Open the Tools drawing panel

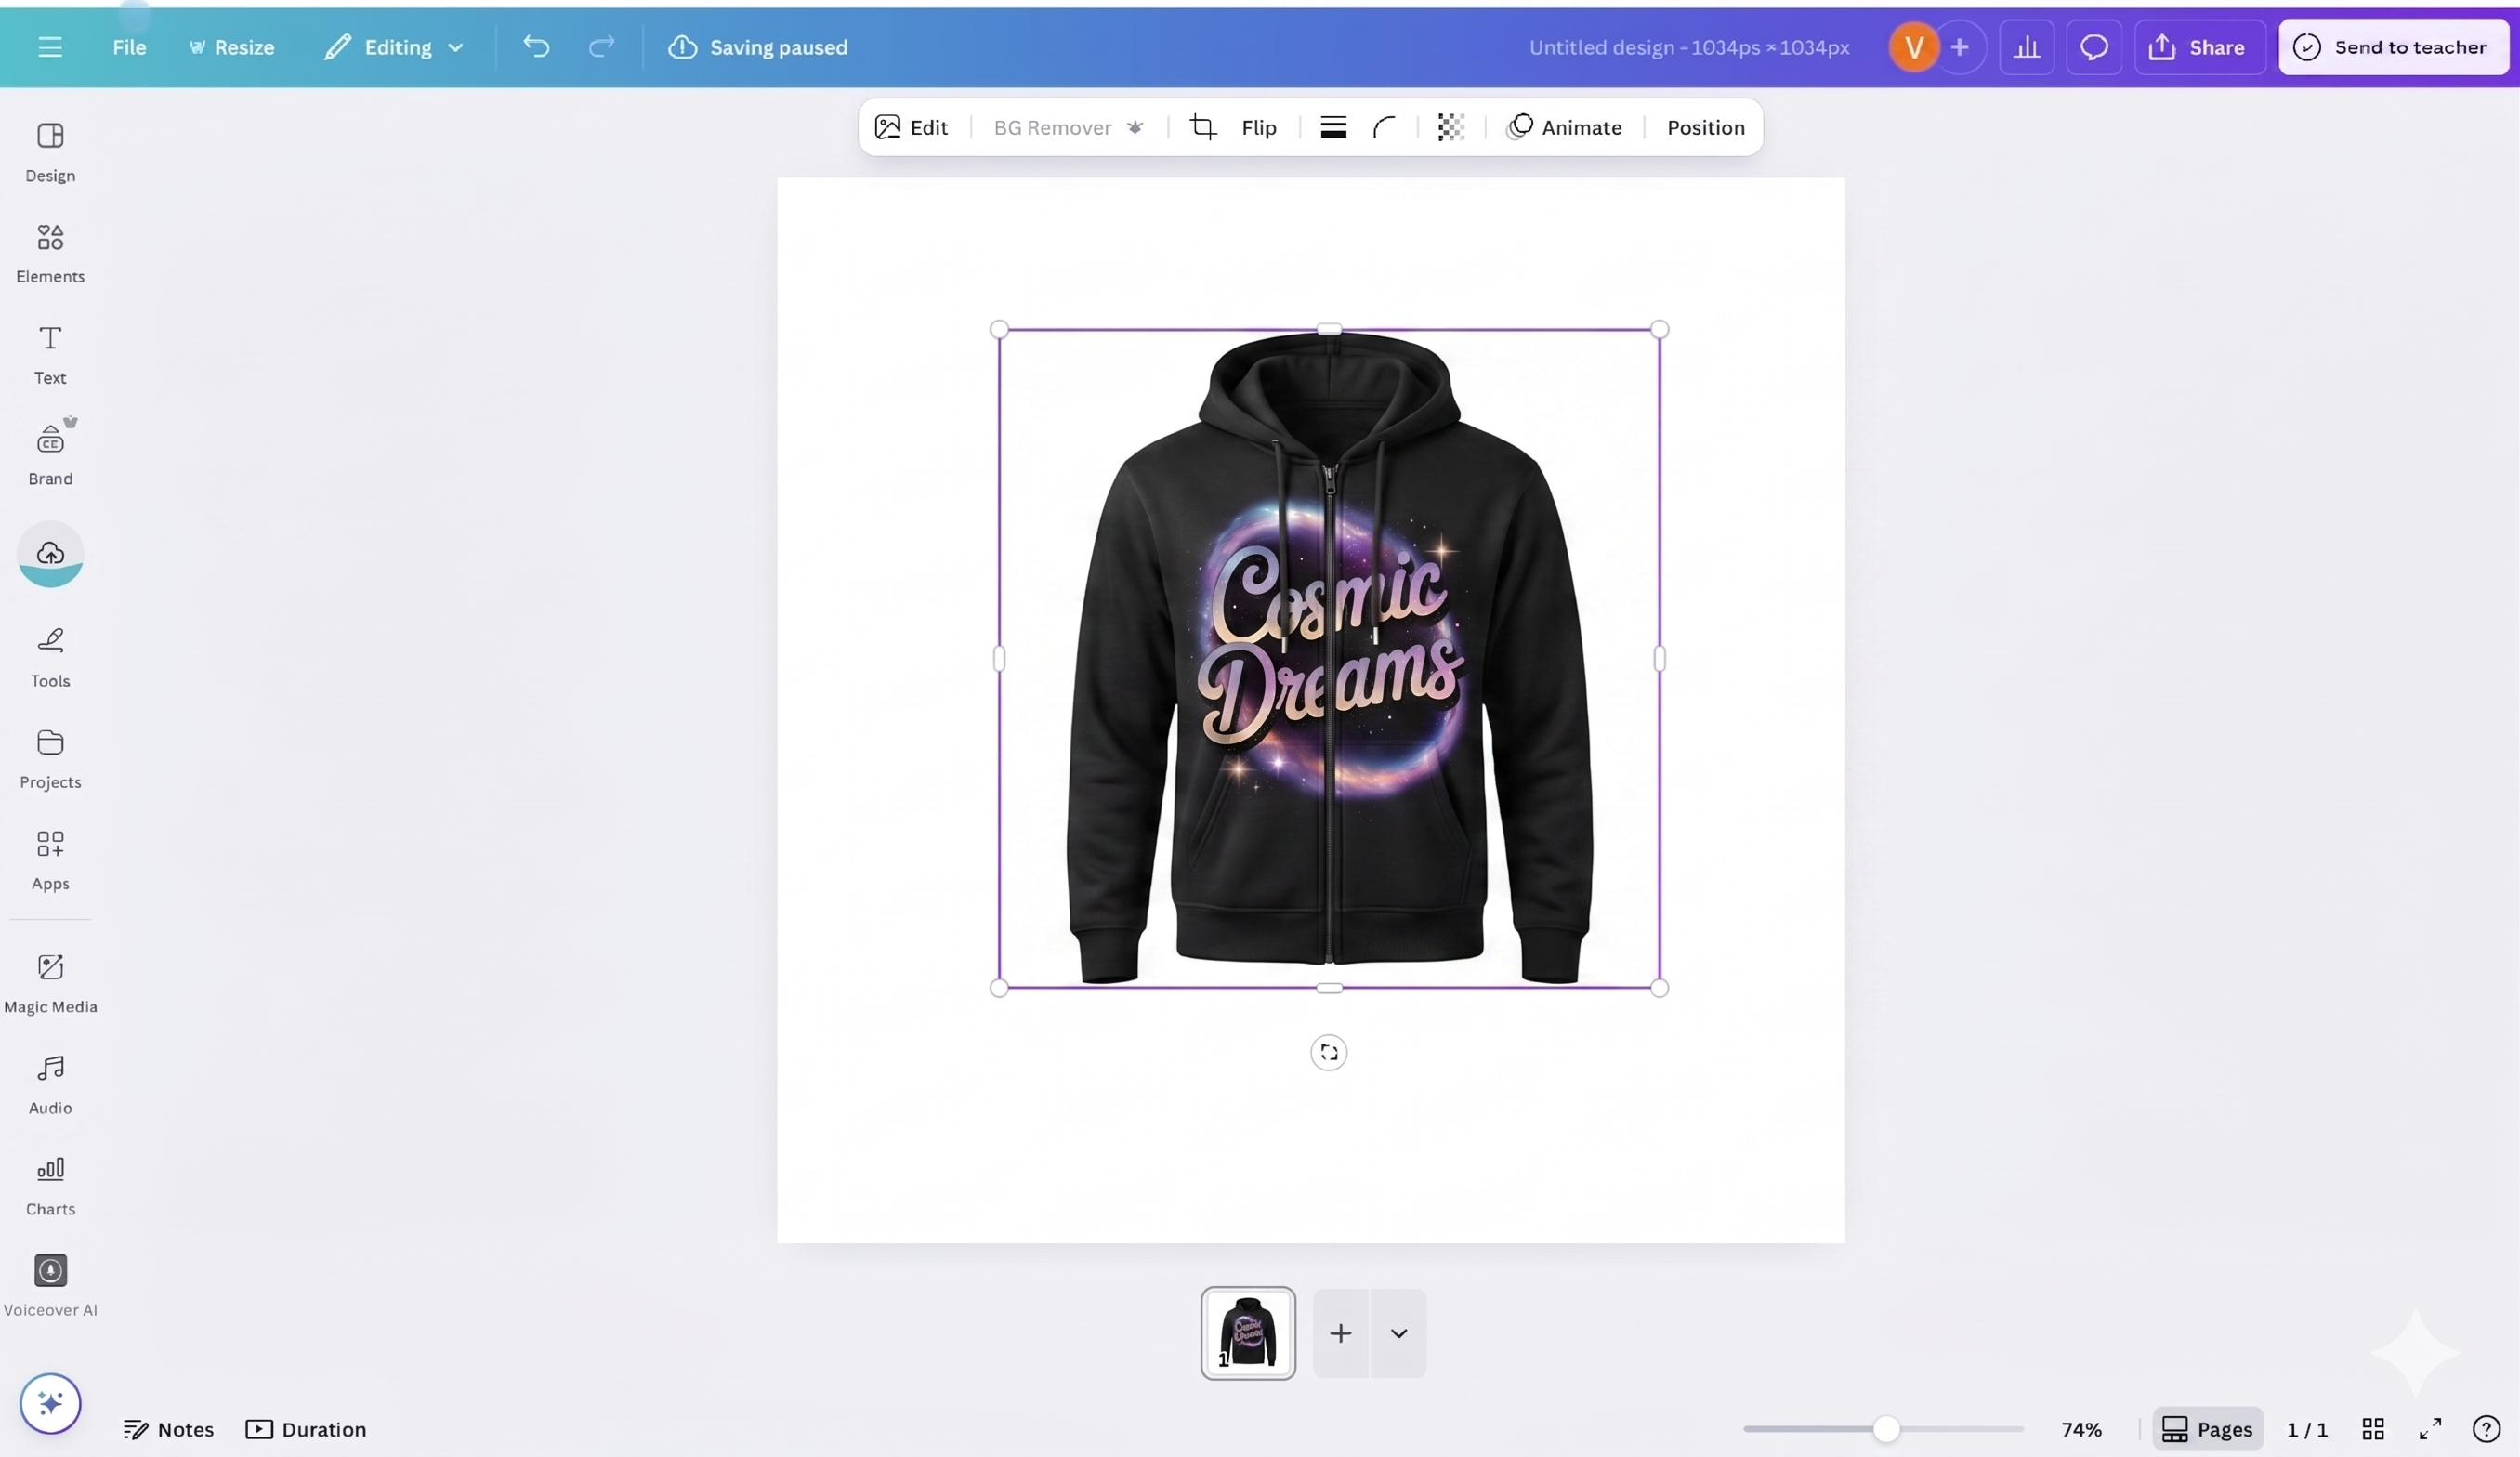pyautogui.click(x=50, y=658)
